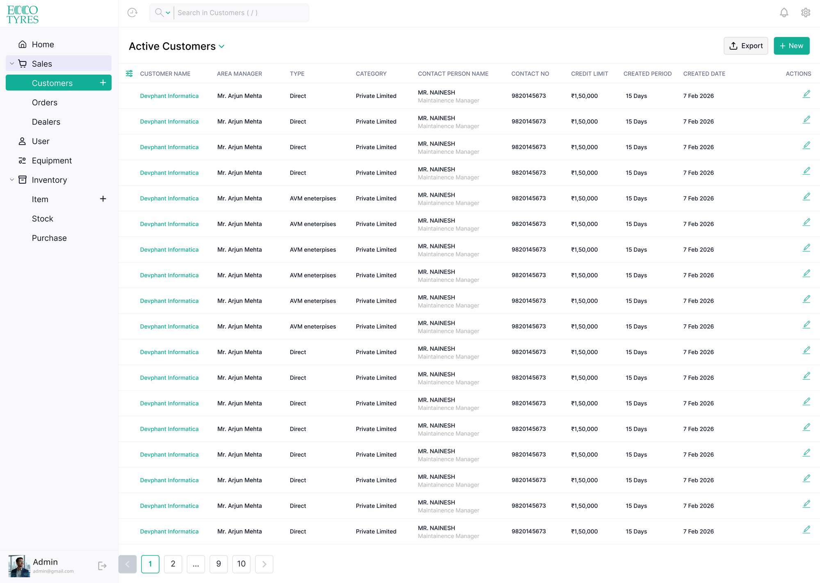Screen dimensions: 820x583
Task: Open the recent history clock icon
Action: (x=132, y=13)
